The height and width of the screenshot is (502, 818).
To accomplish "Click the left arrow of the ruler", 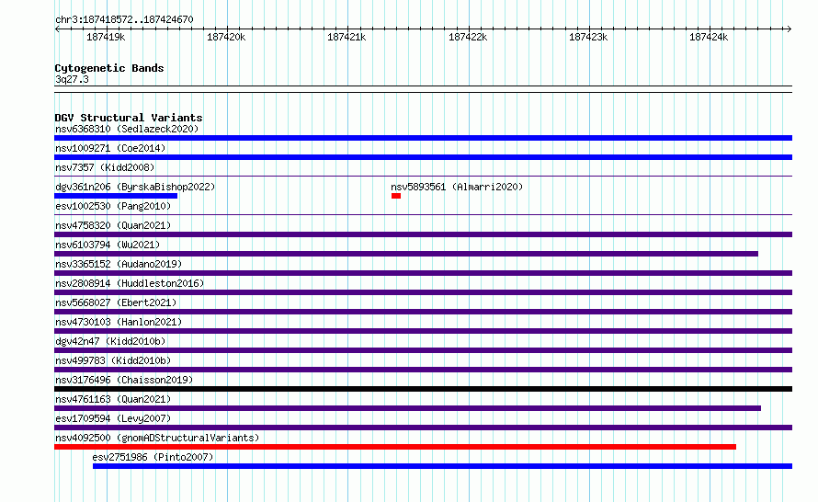I will [x=57, y=29].
